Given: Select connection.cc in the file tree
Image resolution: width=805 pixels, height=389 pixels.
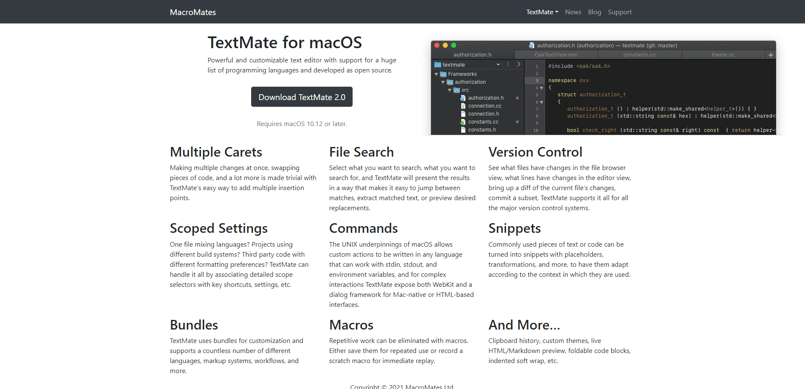Looking at the screenshot, I should pyautogui.click(x=485, y=106).
